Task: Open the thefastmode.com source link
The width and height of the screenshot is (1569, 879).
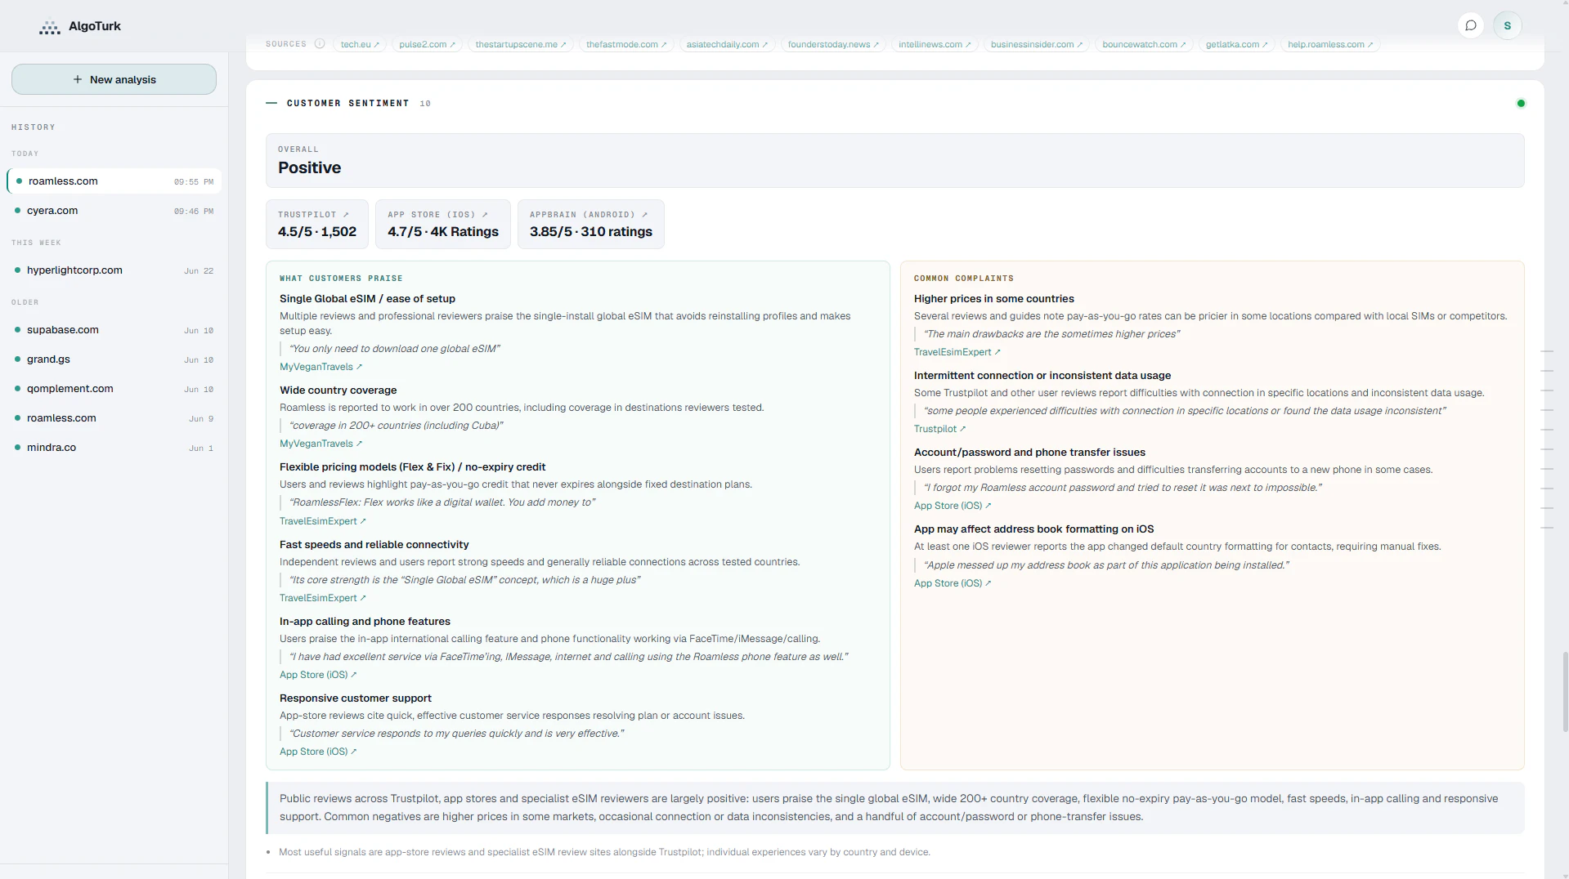Action: pyautogui.click(x=626, y=44)
